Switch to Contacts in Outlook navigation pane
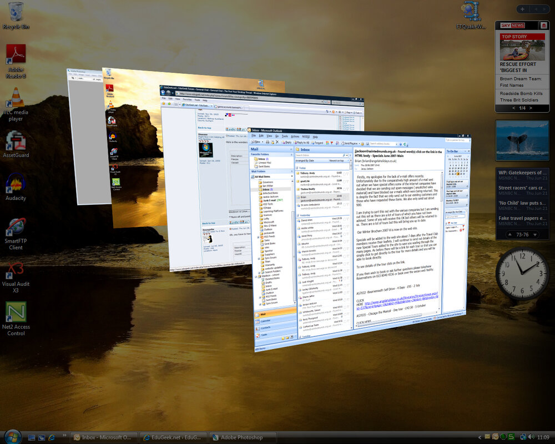Screen dimensions: 555x444 275,327
